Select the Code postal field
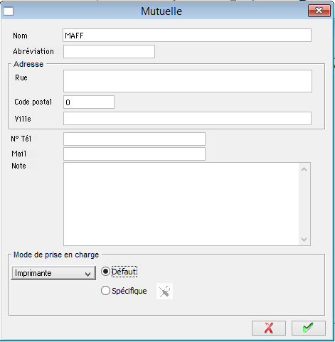The height and width of the screenshot is (342, 335). [x=89, y=102]
